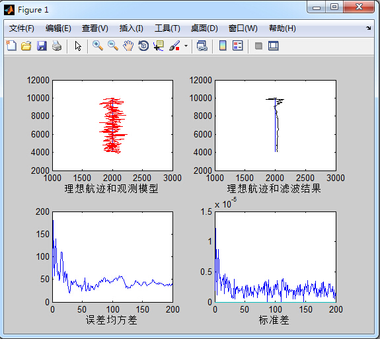
Task: Click the dock figure arrow in menu bar
Action: point(369,28)
